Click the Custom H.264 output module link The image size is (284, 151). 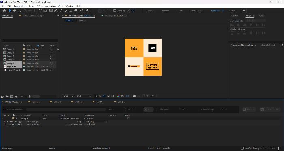click(33, 125)
